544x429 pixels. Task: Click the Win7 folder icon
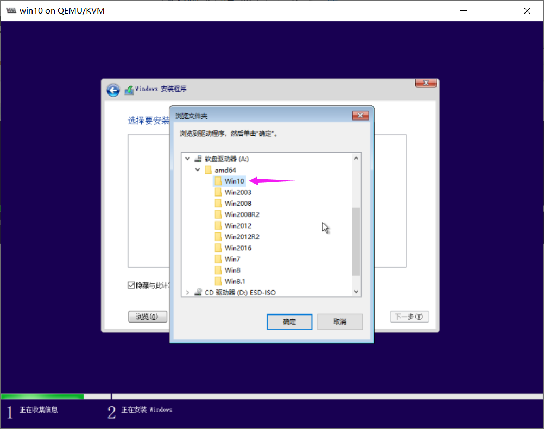click(x=218, y=259)
